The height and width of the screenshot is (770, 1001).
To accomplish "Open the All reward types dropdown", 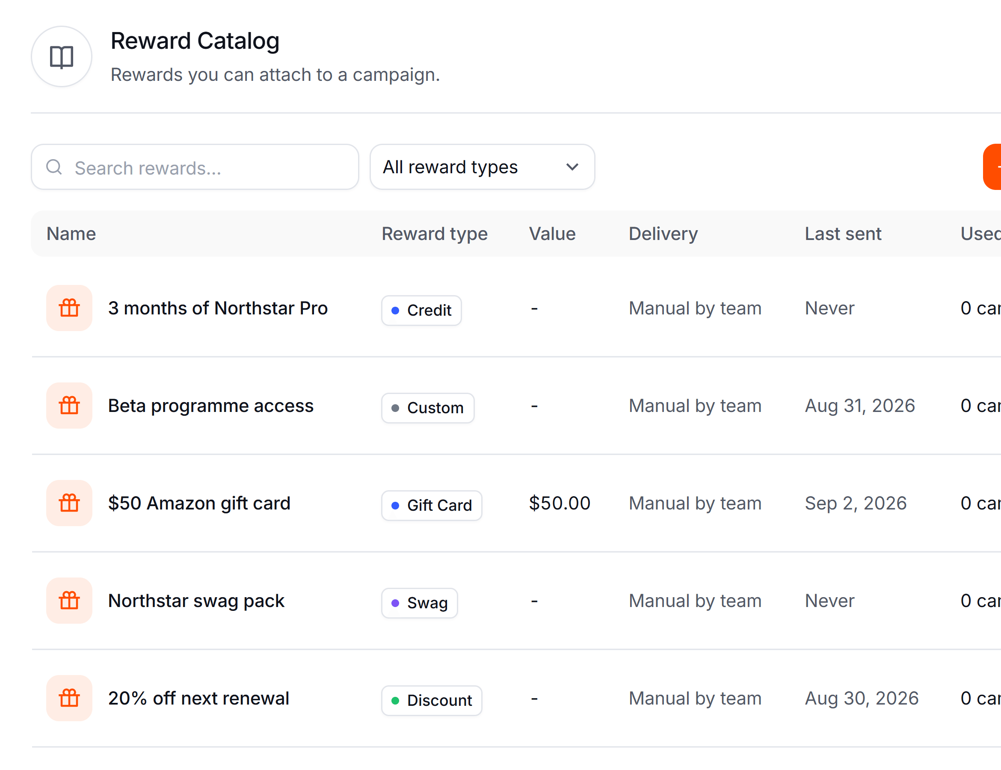I will tap(482, 167).
